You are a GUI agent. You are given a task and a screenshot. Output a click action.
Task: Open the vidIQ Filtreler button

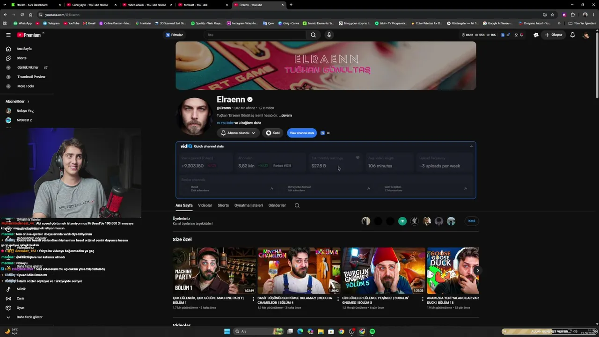174,35
